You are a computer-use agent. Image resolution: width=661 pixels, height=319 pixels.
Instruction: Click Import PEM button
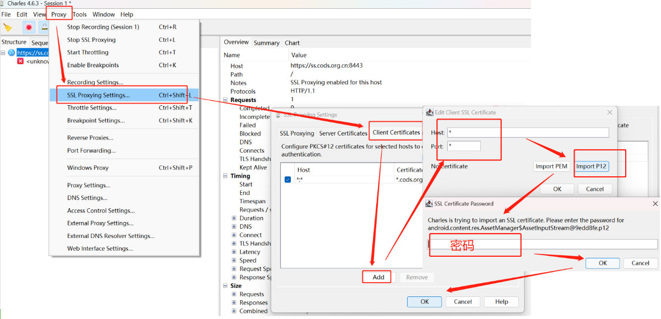[x=552, y=166]
